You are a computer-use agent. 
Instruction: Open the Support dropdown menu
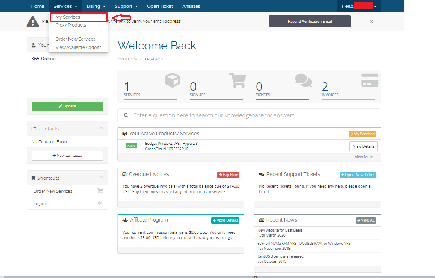click(126, 6)
